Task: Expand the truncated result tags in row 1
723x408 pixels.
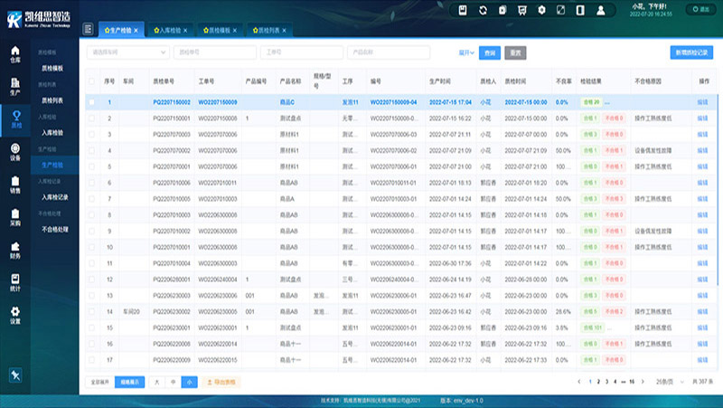Action: [x=607, y=102]
